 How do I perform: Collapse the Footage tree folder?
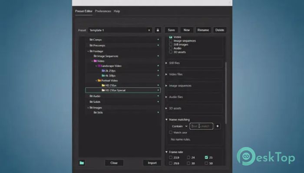[x=88, y=51]
